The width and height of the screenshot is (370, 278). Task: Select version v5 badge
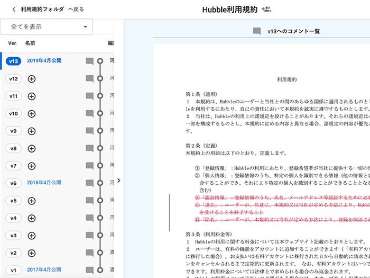[13, 201]
